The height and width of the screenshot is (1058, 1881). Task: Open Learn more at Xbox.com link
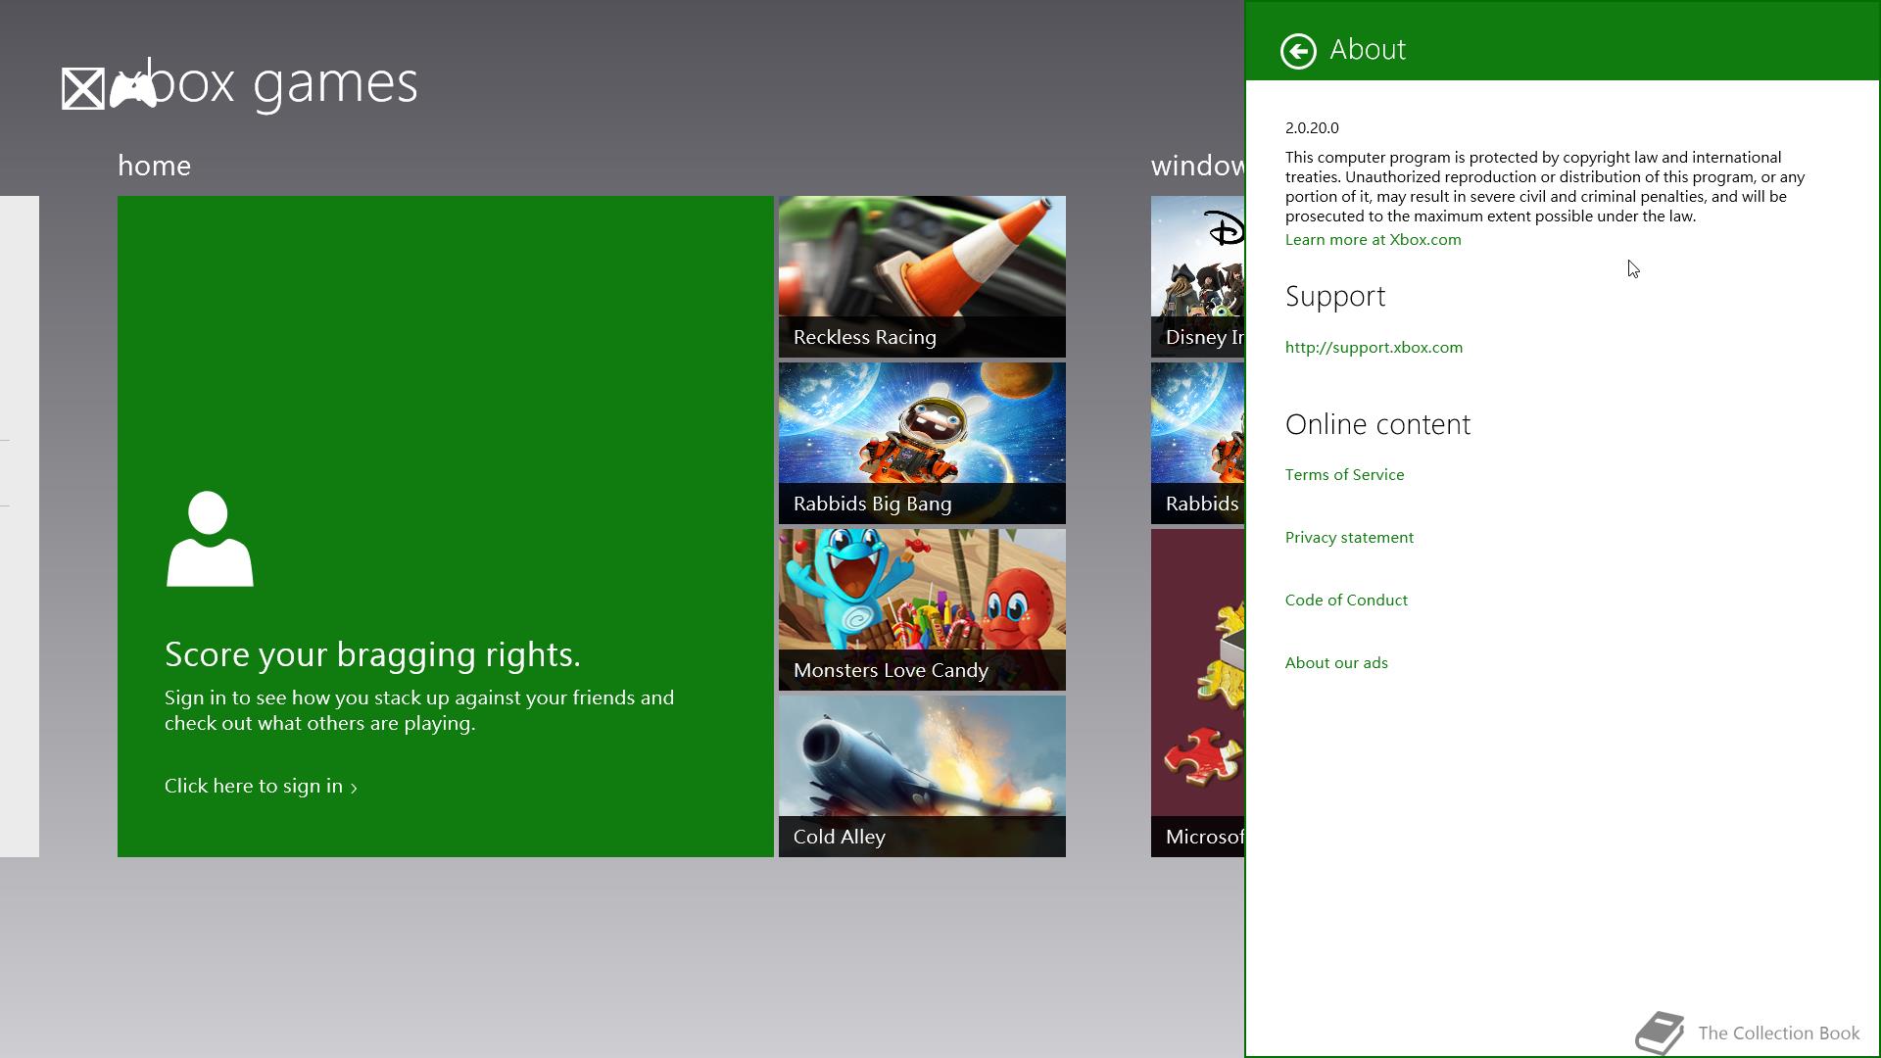1373,240
